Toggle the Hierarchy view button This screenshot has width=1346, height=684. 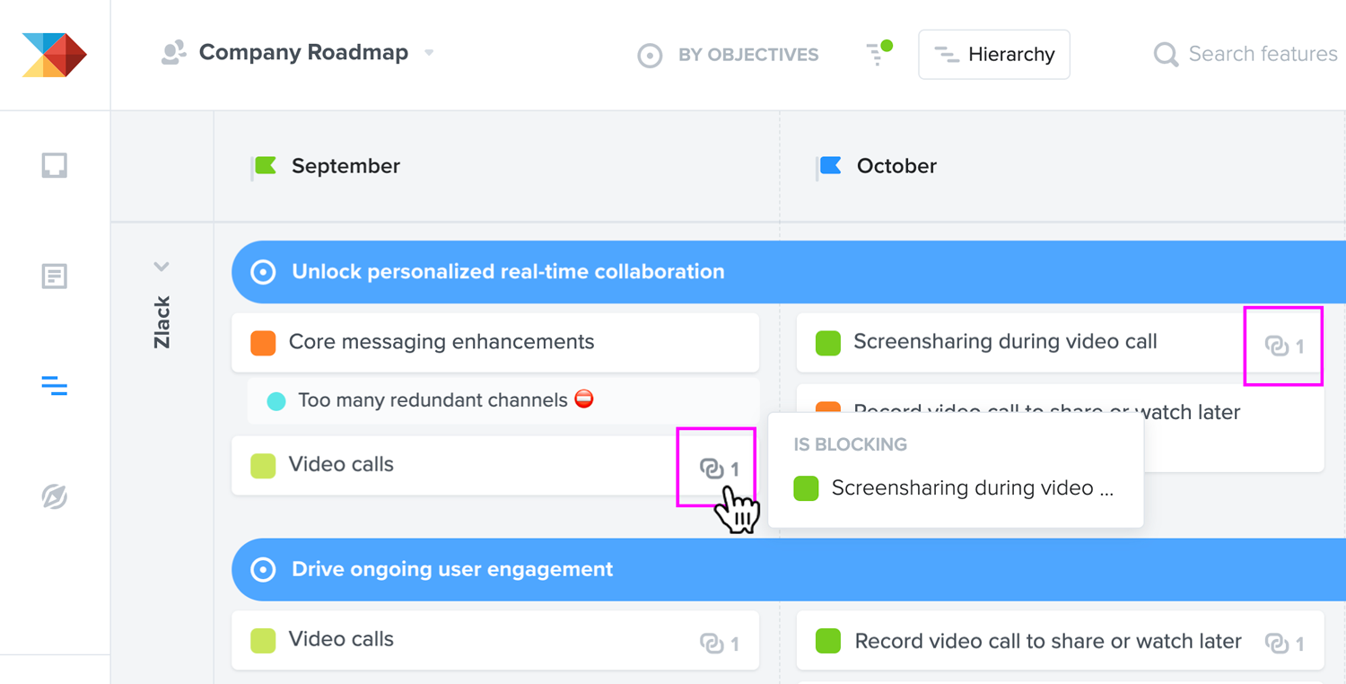[994, 55]
